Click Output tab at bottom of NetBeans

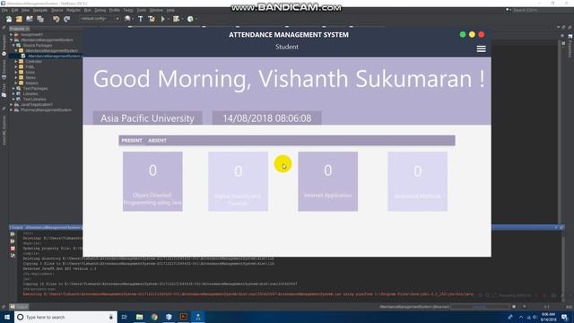(19, 307)
